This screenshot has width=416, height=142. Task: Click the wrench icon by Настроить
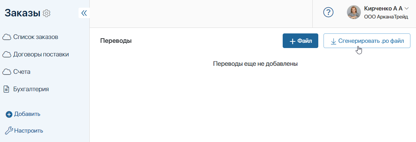[x=9, y=131]
